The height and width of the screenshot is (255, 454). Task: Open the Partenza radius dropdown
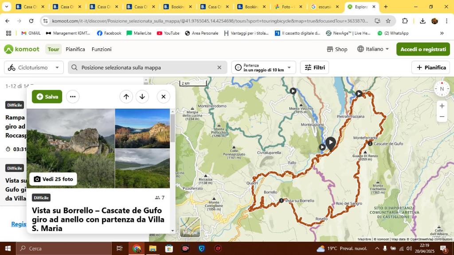[263, 67]
